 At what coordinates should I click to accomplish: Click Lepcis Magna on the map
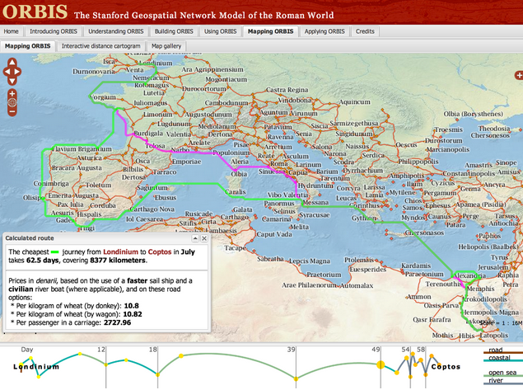(310, 261)
